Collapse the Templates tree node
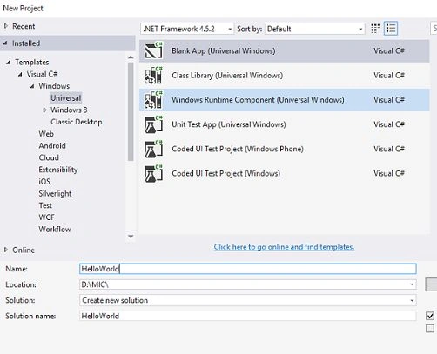 (x=9, y=62)
